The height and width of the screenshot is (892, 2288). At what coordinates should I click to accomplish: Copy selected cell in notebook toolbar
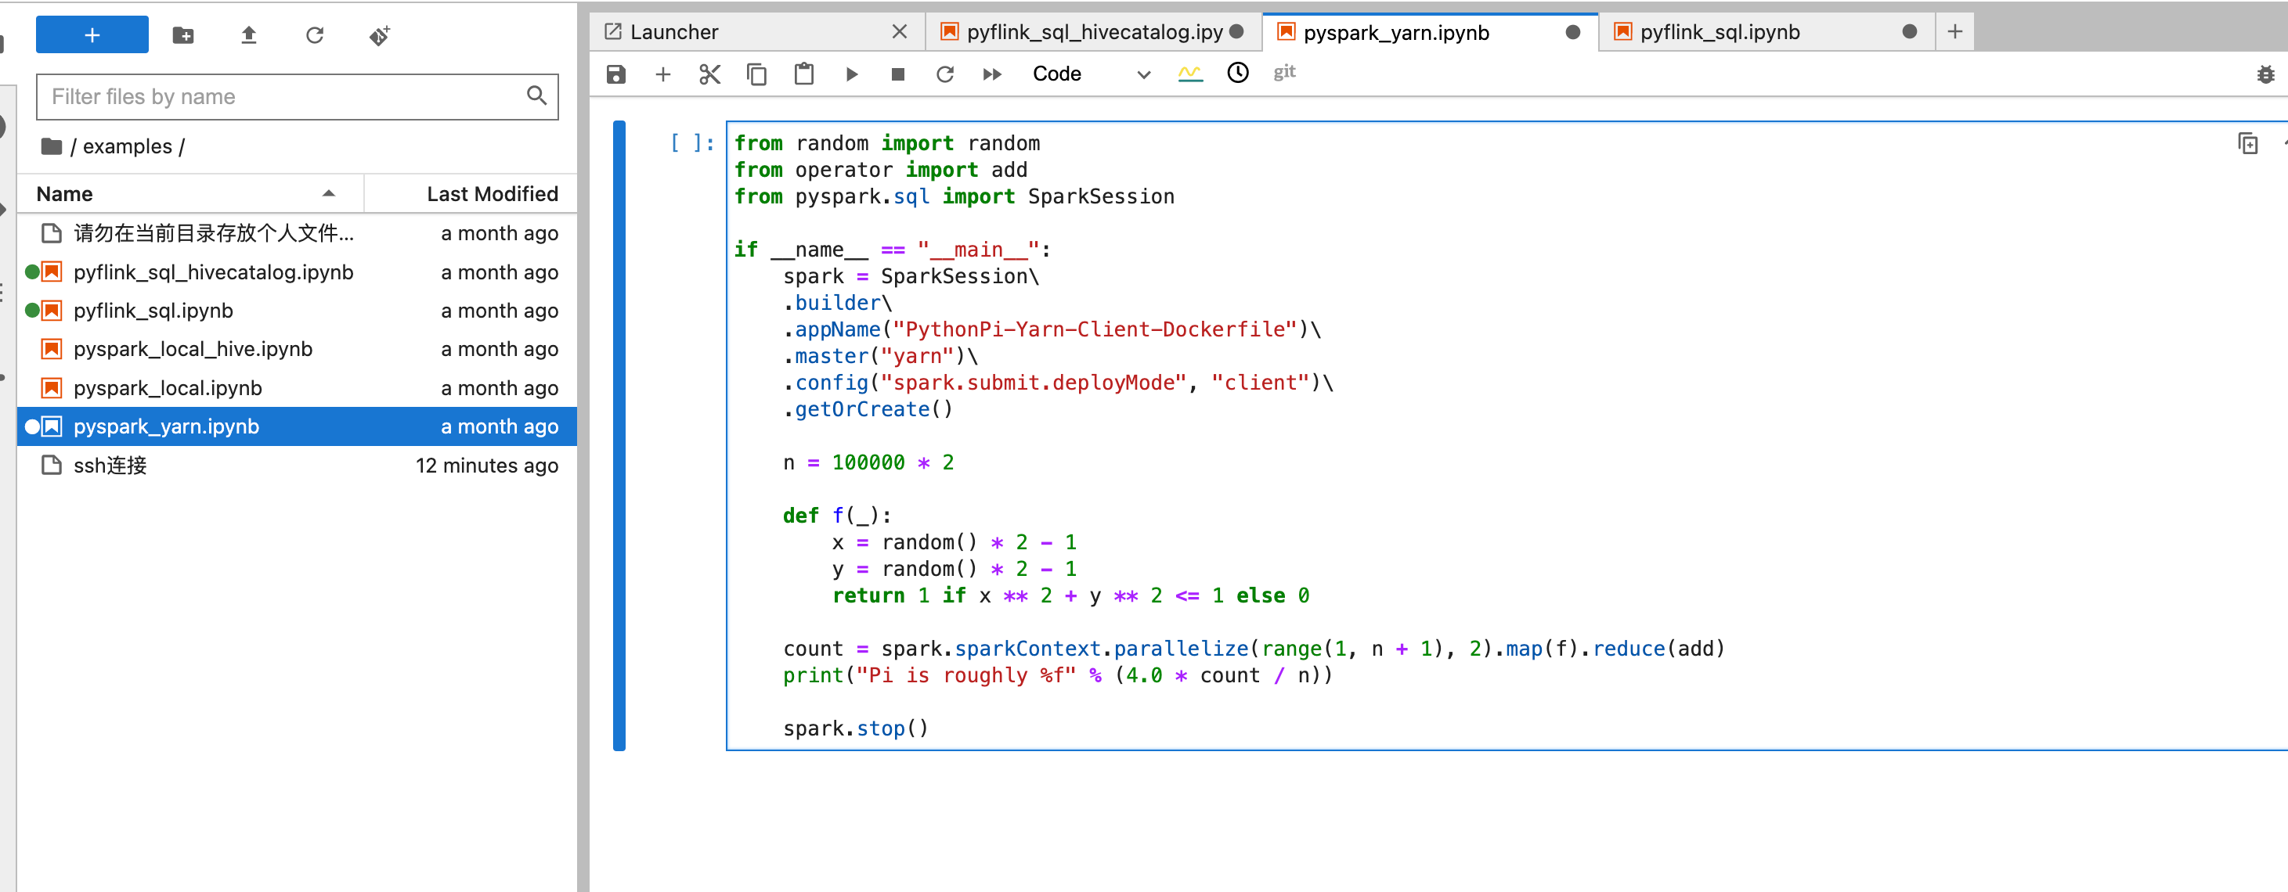point(756,74)
